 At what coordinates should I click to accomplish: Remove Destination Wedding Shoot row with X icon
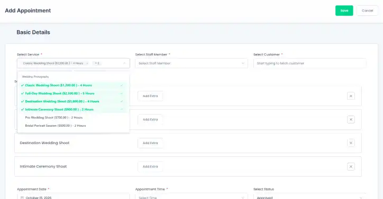(351, 143)
